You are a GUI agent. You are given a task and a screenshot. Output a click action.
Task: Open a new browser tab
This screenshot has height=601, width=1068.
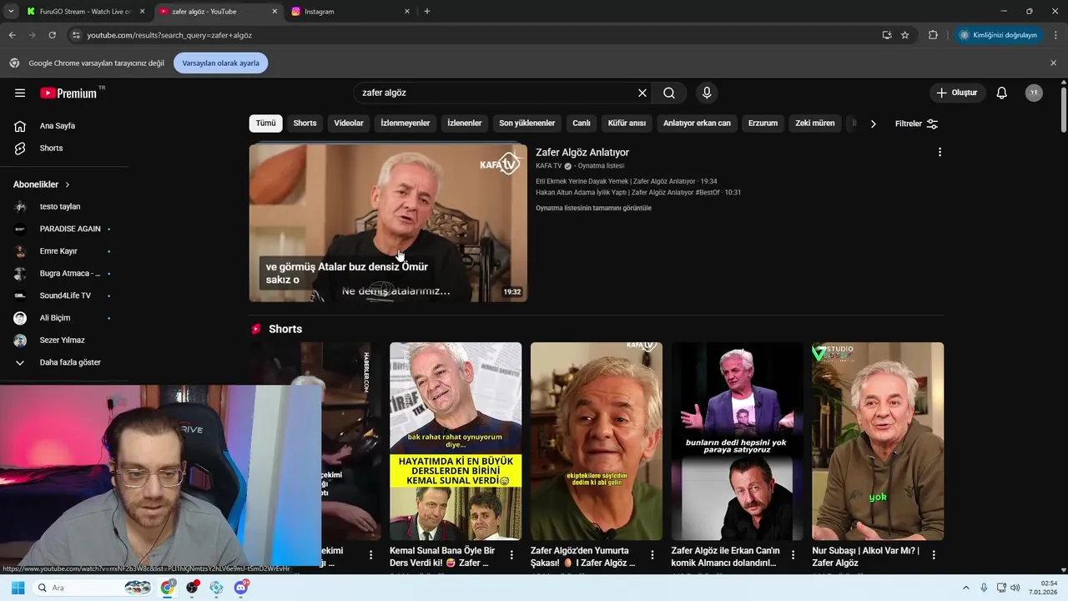427,12
